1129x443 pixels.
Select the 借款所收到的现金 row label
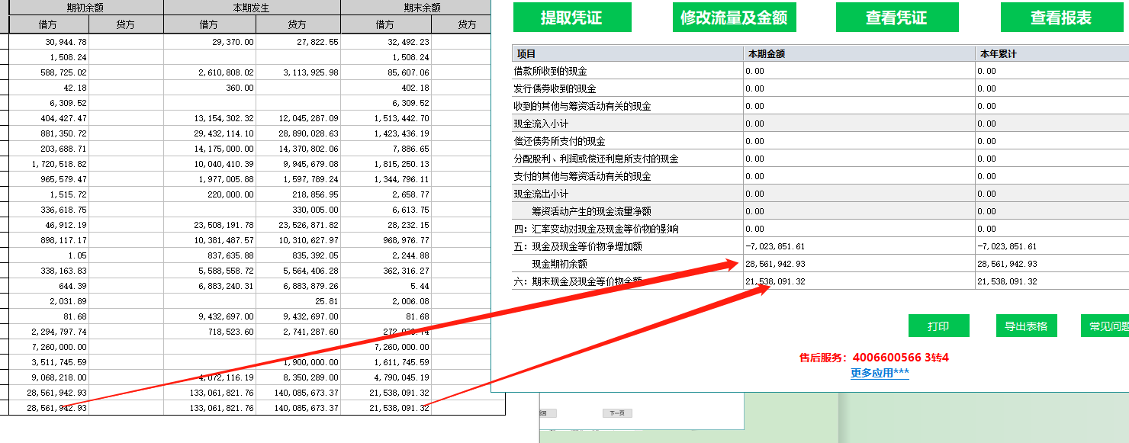pyautogui.click(x=552, y=71)
